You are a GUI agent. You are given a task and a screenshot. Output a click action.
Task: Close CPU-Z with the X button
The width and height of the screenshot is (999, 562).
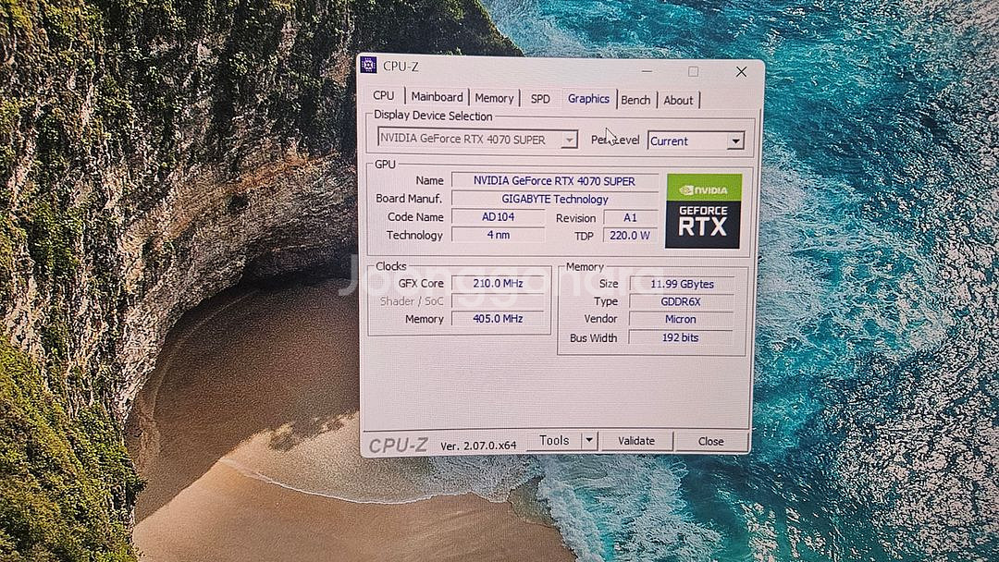(x=741, y=72)
